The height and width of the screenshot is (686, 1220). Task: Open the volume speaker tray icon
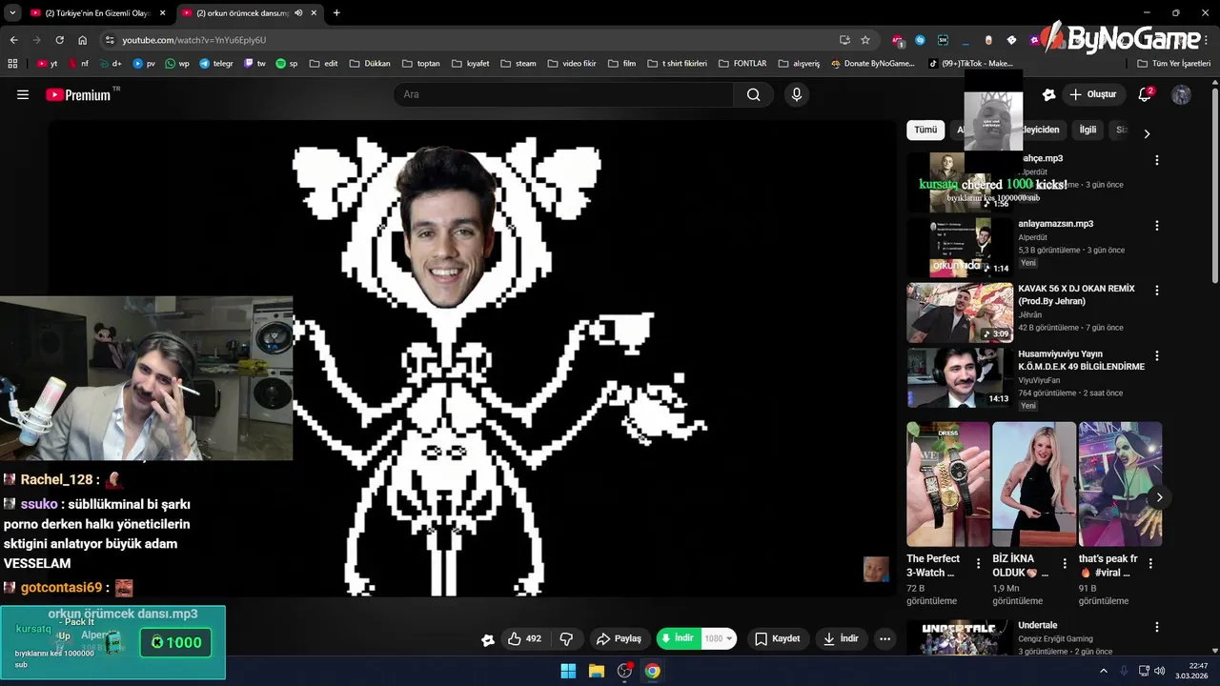(1160, 671)
